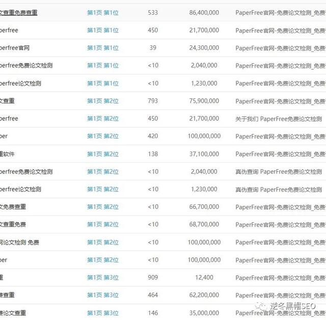This screenshot has width=326, height=320.
Task: Click the PaperFree官网 title in the 909 row
Action: [281, 278]
